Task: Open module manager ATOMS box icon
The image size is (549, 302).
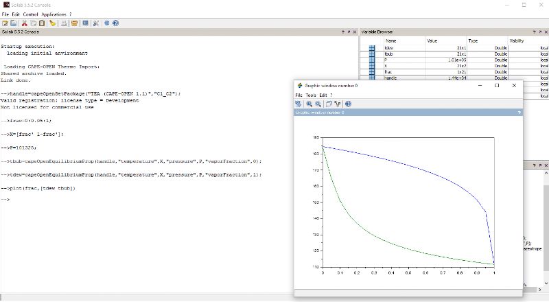Action: click(74, 23)
